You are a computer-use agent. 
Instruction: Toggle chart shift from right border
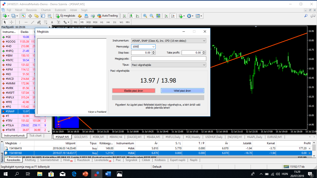click(173, 16)
